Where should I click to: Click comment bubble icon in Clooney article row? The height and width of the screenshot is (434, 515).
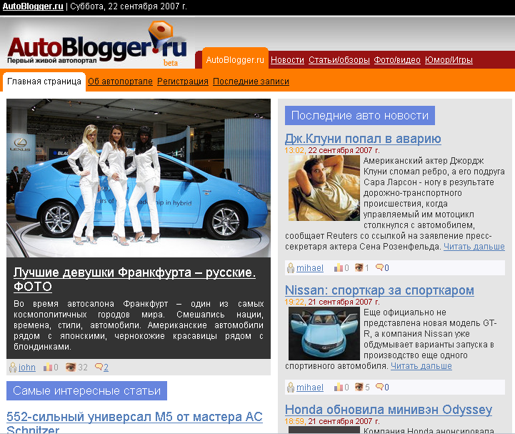tap(380, 267)
